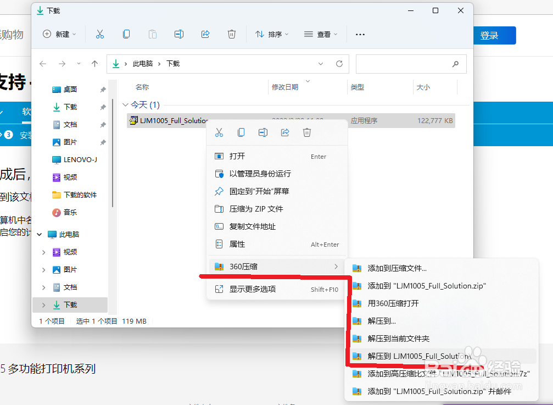Click the Share icon in the toolbar
This screenshot has width=553, height=405.
pos(205,34)
